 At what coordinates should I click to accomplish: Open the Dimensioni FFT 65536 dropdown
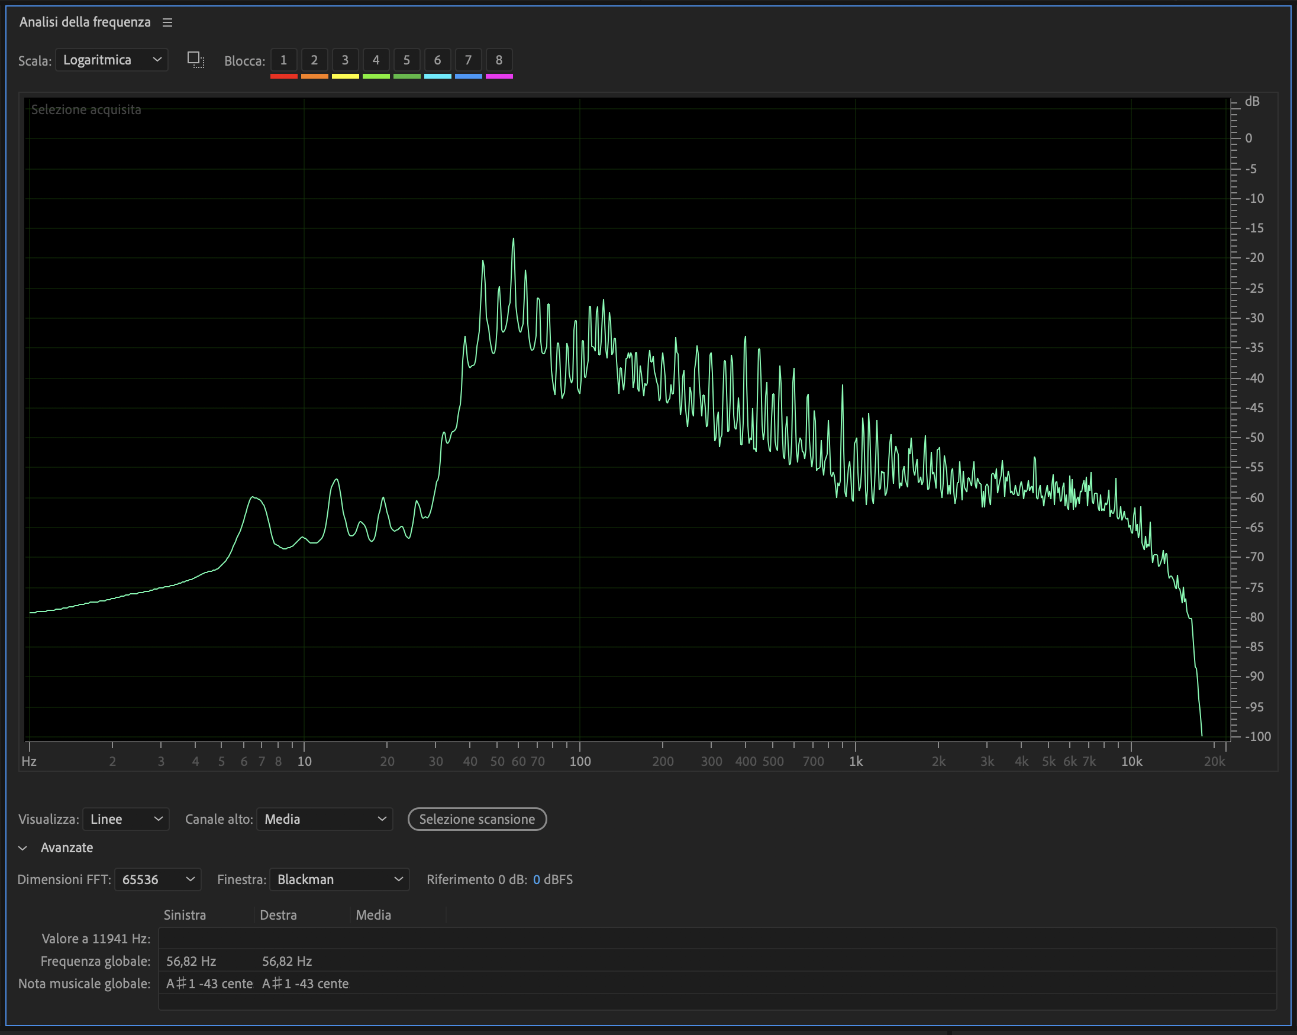pos(157,879)
